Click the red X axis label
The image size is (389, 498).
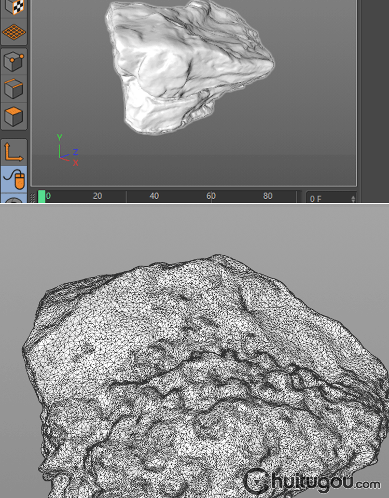point(76,163)
